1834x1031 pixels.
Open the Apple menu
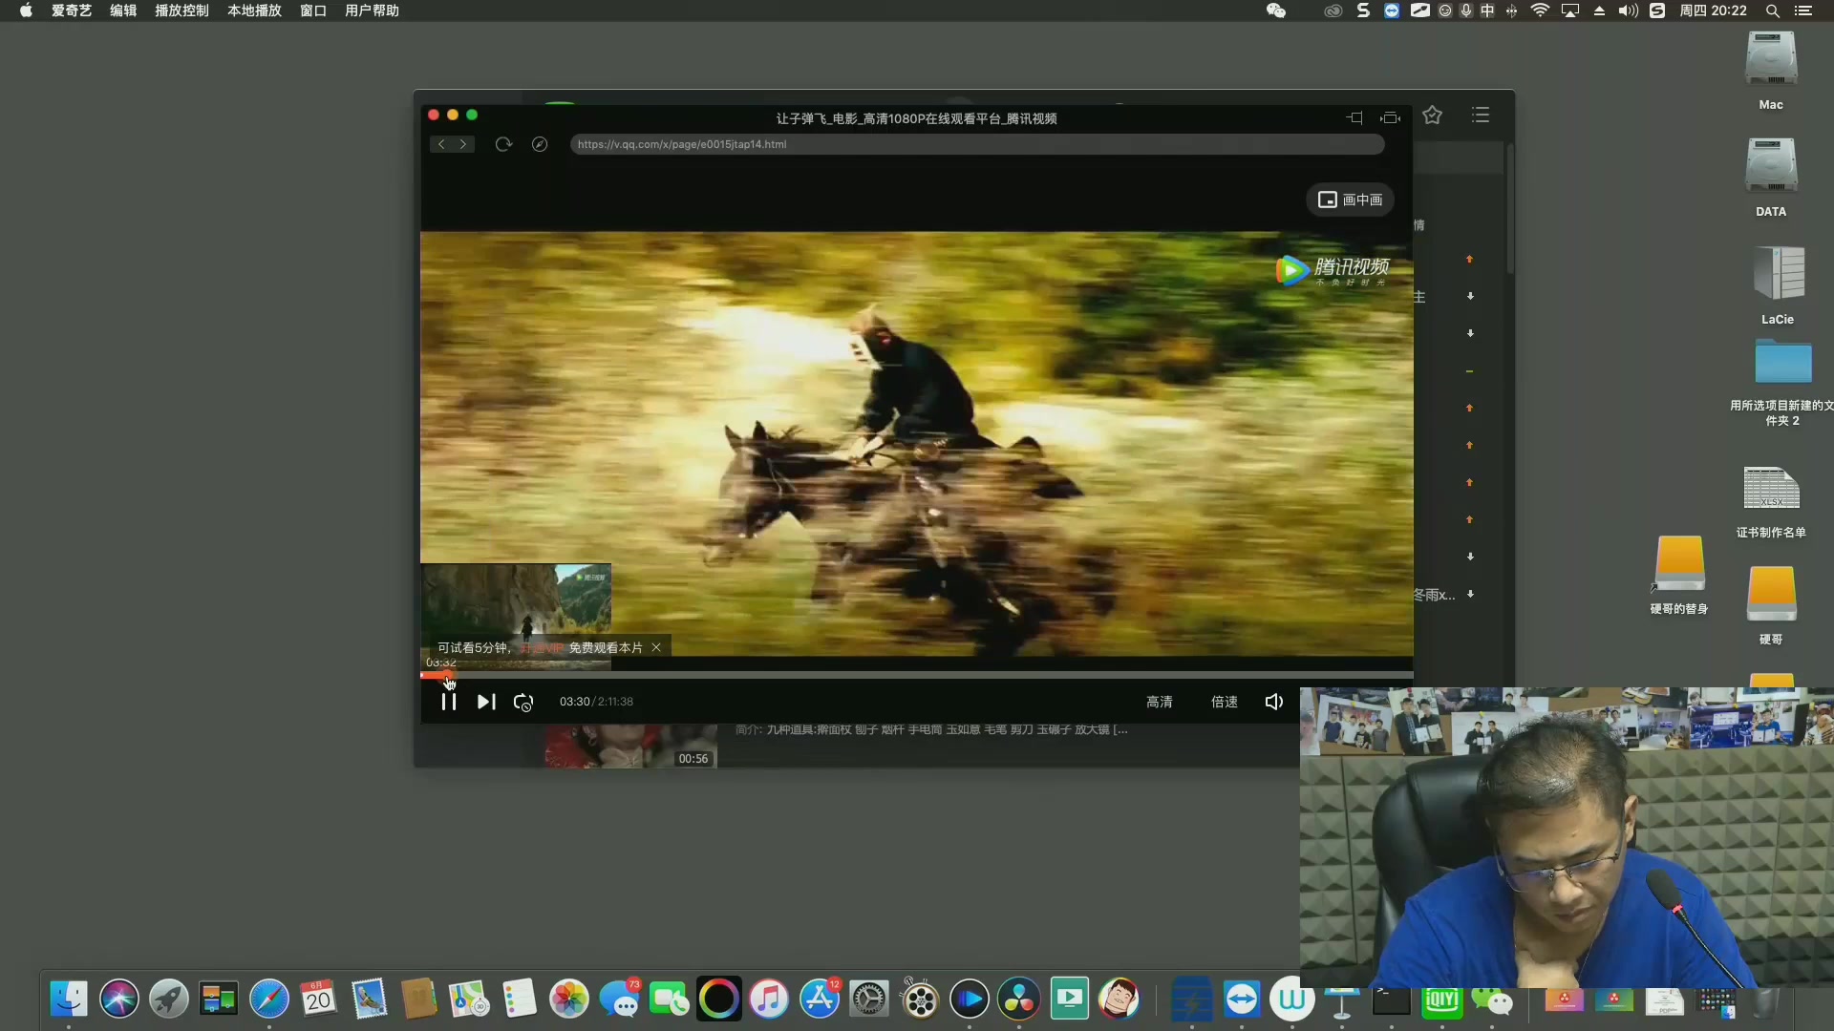click(x=26, y=11)
